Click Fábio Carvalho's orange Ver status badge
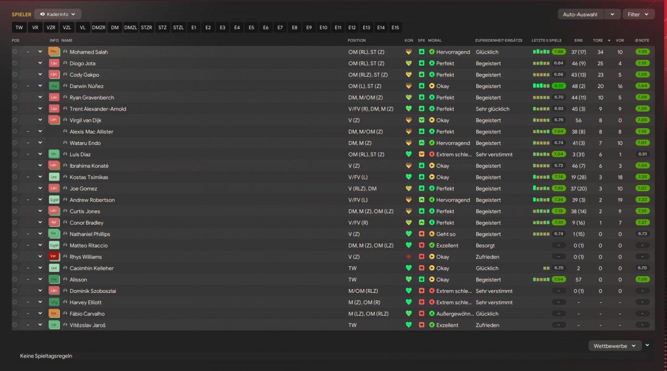667x371 pixels. point(54,314)
